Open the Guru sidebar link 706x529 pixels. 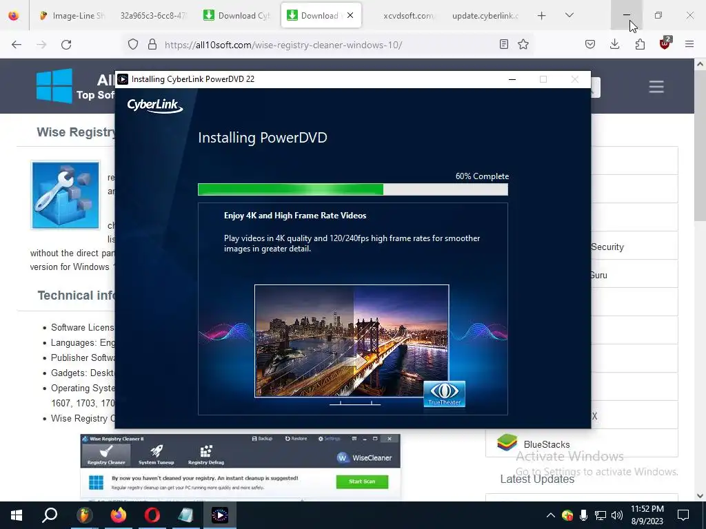598,276
